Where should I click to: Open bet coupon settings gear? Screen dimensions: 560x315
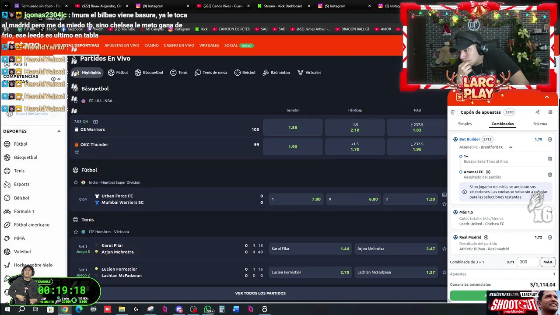click(x=550, y=112)
